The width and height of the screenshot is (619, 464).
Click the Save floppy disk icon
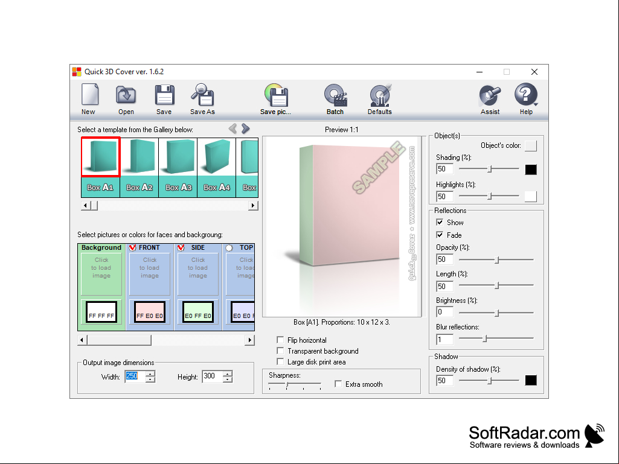click(x=164, y=95)
